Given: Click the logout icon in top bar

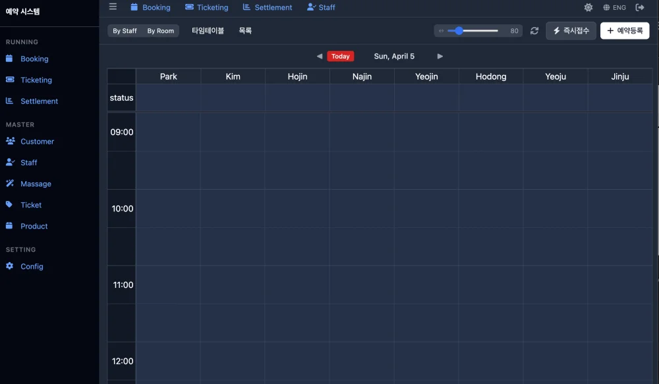Looking at the screenshot, I should tap(640, 7).
